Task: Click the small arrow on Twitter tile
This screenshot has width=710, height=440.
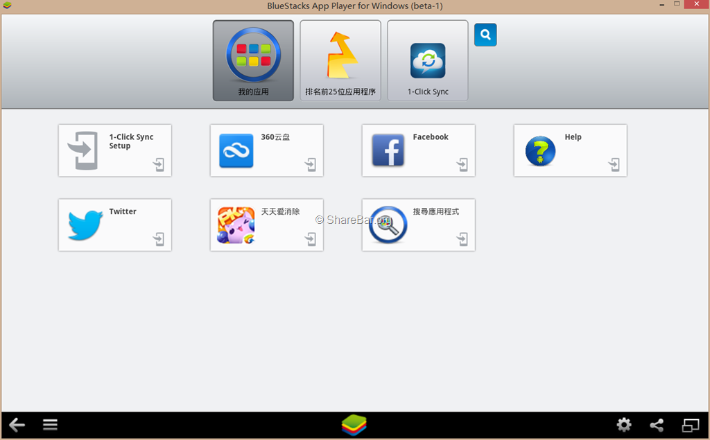Action: point(159,240)
